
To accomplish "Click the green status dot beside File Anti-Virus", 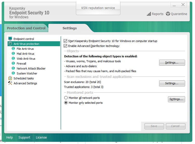I will [x=13, y=49].
